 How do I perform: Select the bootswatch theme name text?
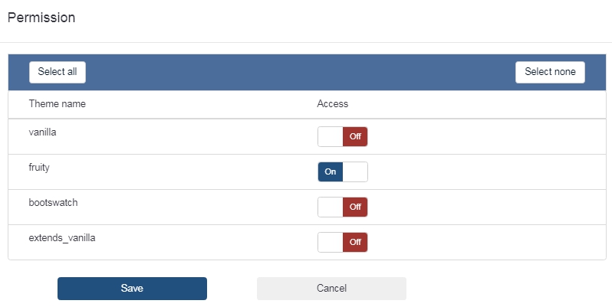coord(53,203)
